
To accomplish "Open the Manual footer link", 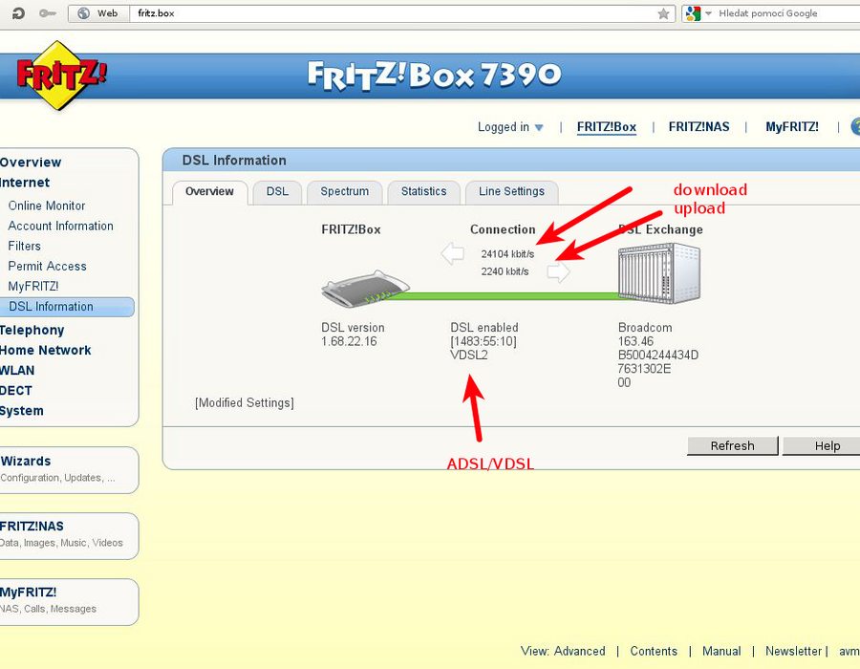I will click(721, 651).
